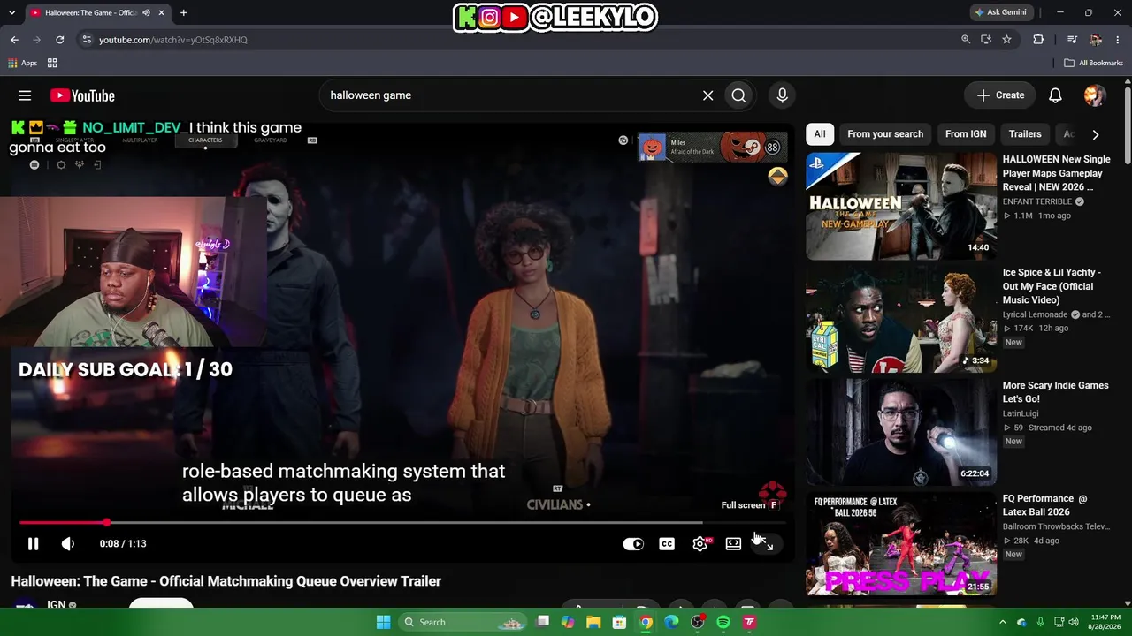Open the tab search dropdown arrow
Viewport: 1132px width, 636px height.
[11, 12]
